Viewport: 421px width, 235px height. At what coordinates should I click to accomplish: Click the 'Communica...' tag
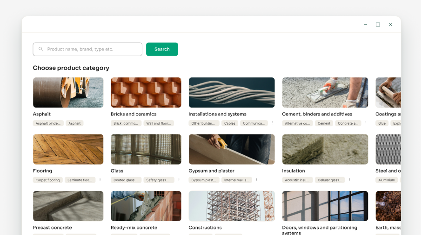point(254,123)
